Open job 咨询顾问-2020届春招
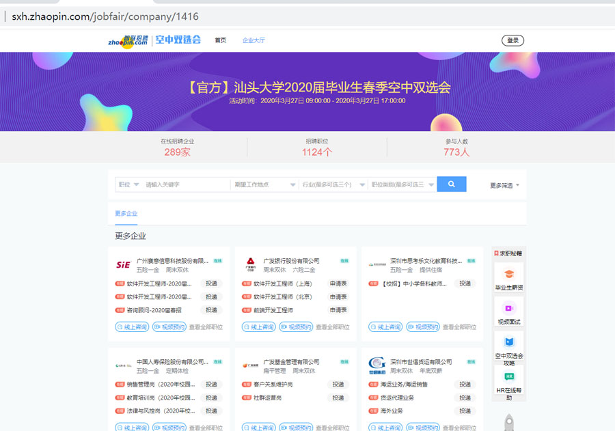The width and height of the screenshot is (615, 431). coord(154,310)
